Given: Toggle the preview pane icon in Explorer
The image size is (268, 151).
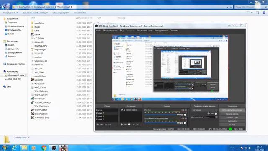Looking at the screenshot, I should (x=258, y=13).
